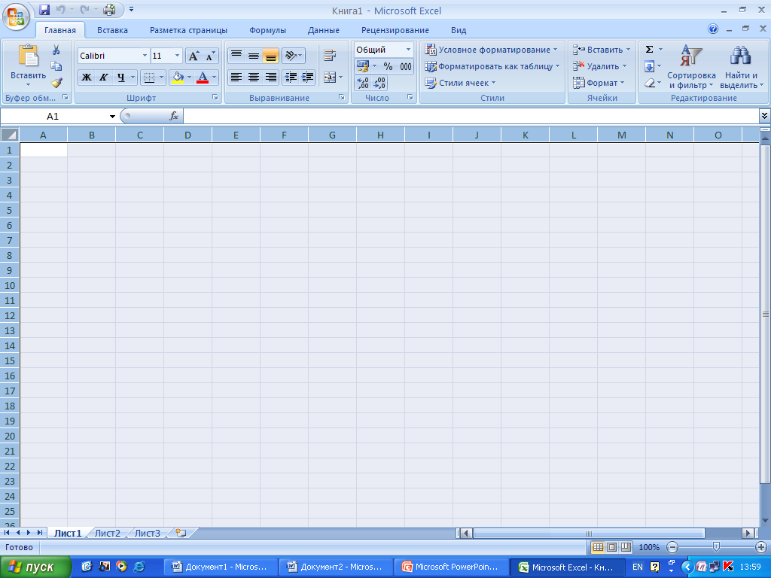Image resolution: width=771 pixels, height=578 pixels.
Task: Apply thousands separator 000 format
Action: point(406,66)
